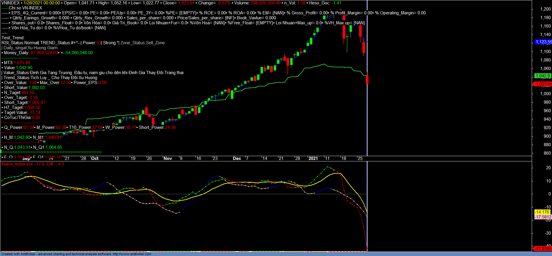The height and width of the screenshot is (256, 552).
Task: Click the 860 level on price axis
Action: (547, 153)
